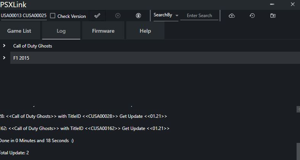
Task: Switch to the Log tab
Action: 61,31
